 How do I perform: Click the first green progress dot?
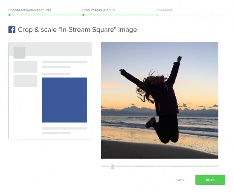click(9, 15)
